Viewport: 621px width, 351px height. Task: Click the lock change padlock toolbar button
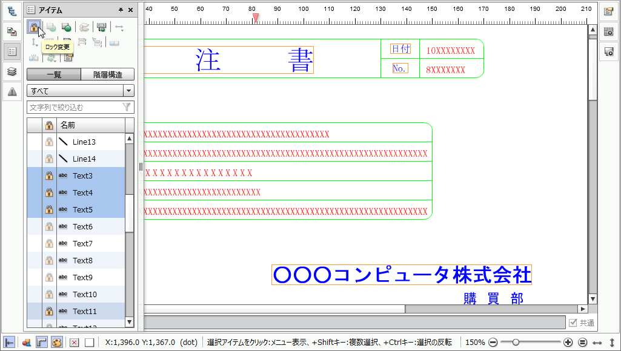(34, 27)
